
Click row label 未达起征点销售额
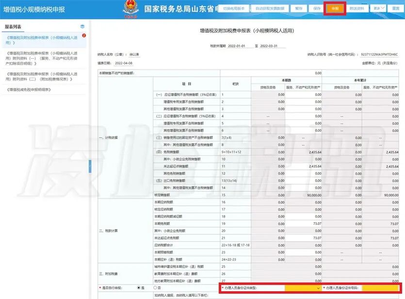point(176,166)
